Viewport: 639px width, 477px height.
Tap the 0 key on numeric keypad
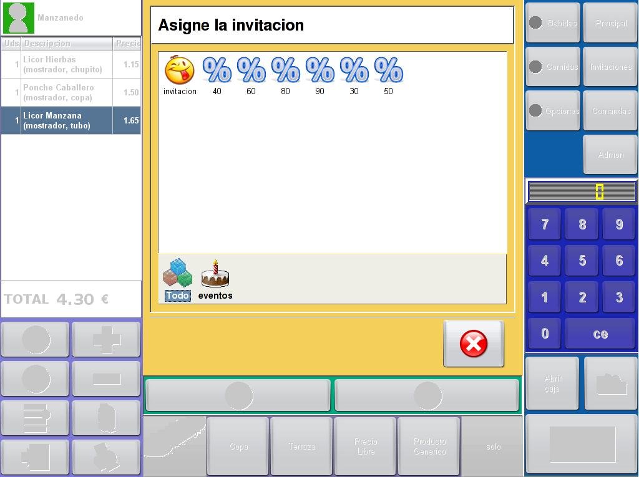(x=545, y=334)
